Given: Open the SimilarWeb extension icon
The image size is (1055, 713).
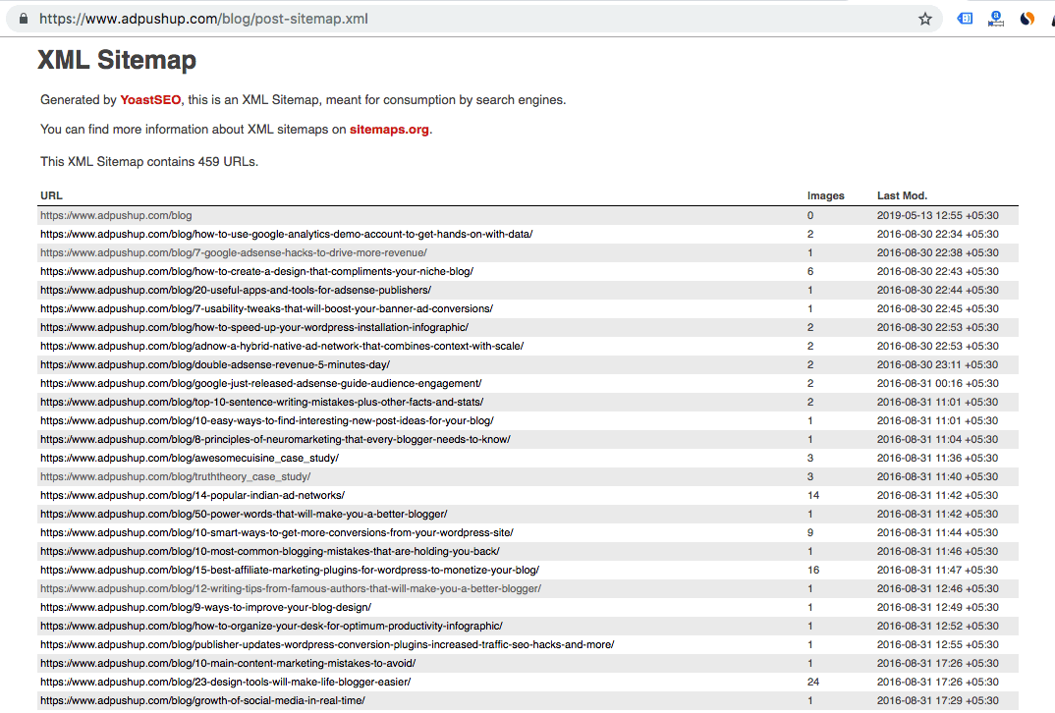Looking at the screenshot, I should pyautogui.click(x=1027, y=18).
